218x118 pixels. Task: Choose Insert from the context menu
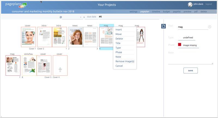[119, 29]
